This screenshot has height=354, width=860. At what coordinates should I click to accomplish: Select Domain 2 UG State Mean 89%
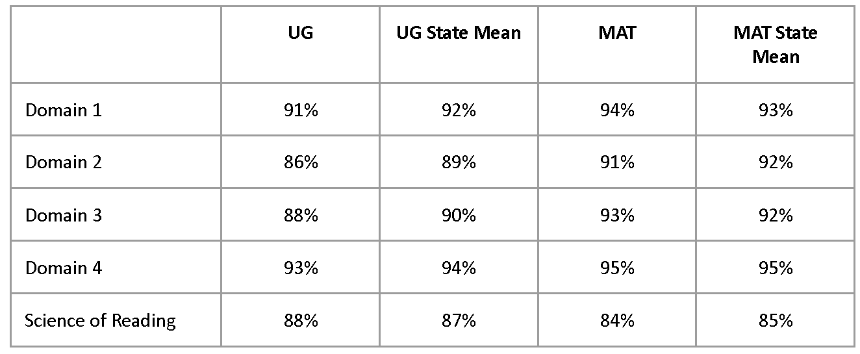tap(459, 162)
